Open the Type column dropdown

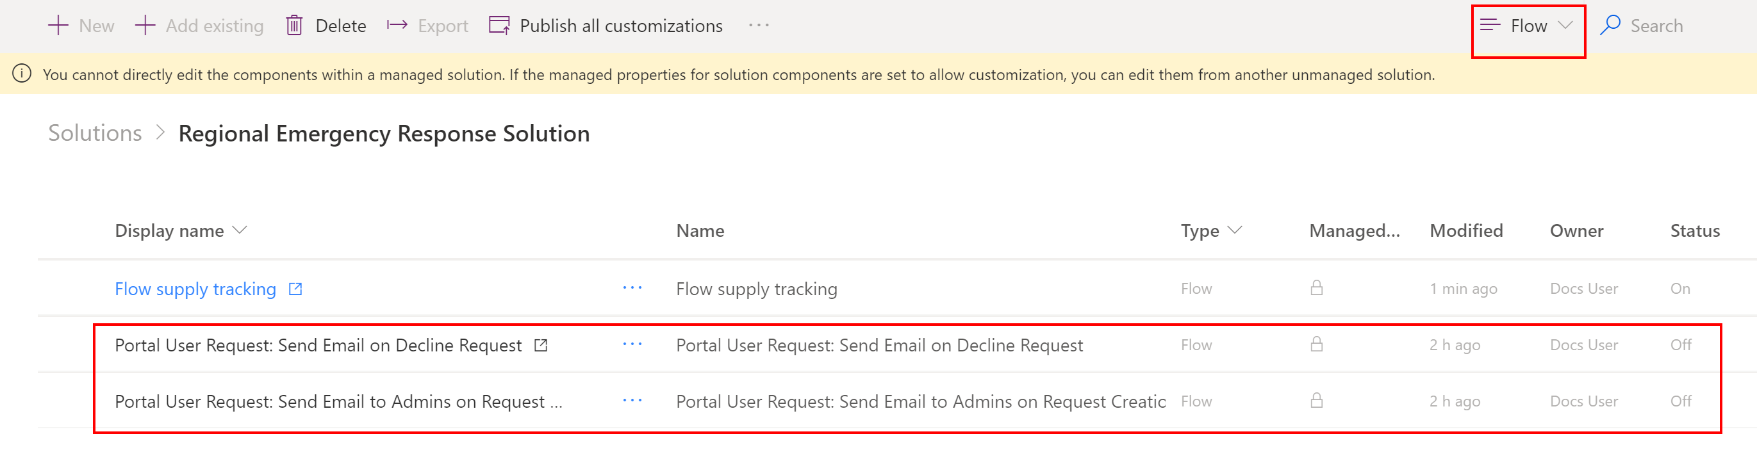1235,230
